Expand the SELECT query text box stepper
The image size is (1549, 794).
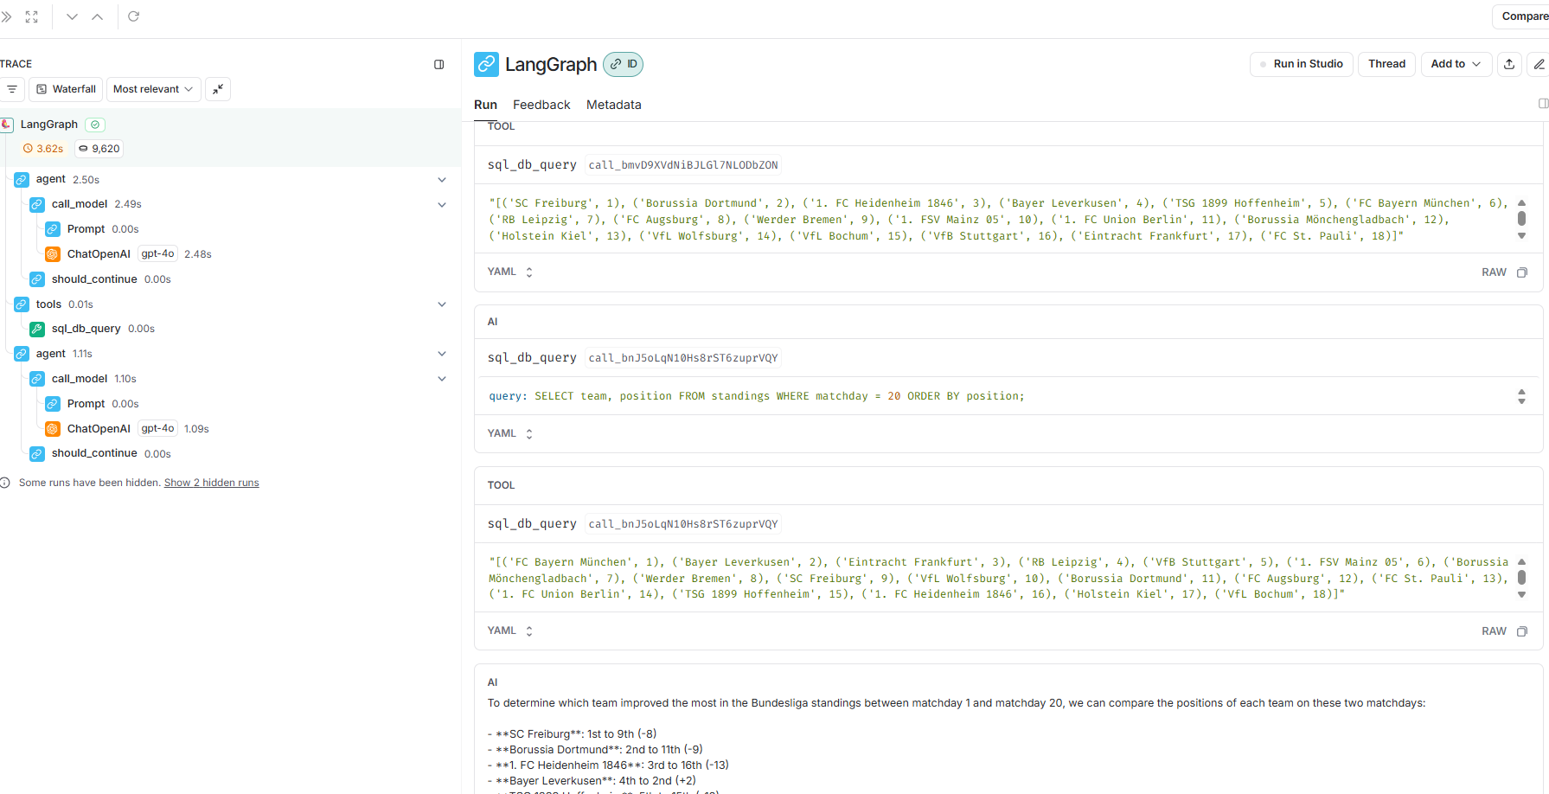pyautogui.click(x=1521, y=397)
